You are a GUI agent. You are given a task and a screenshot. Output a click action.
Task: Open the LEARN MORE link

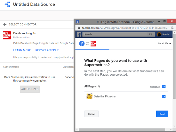click(22, 50)
